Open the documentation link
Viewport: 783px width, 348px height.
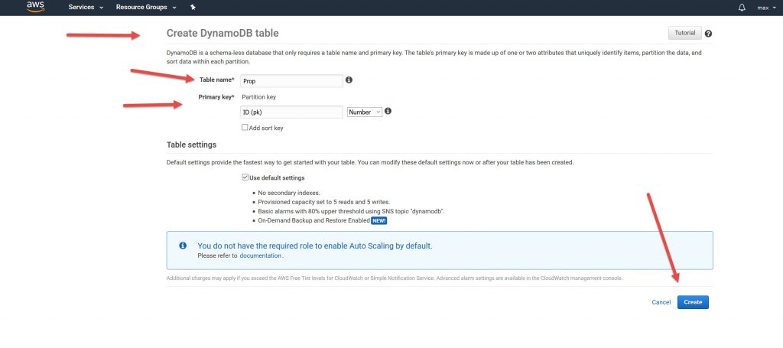point(261,255)
